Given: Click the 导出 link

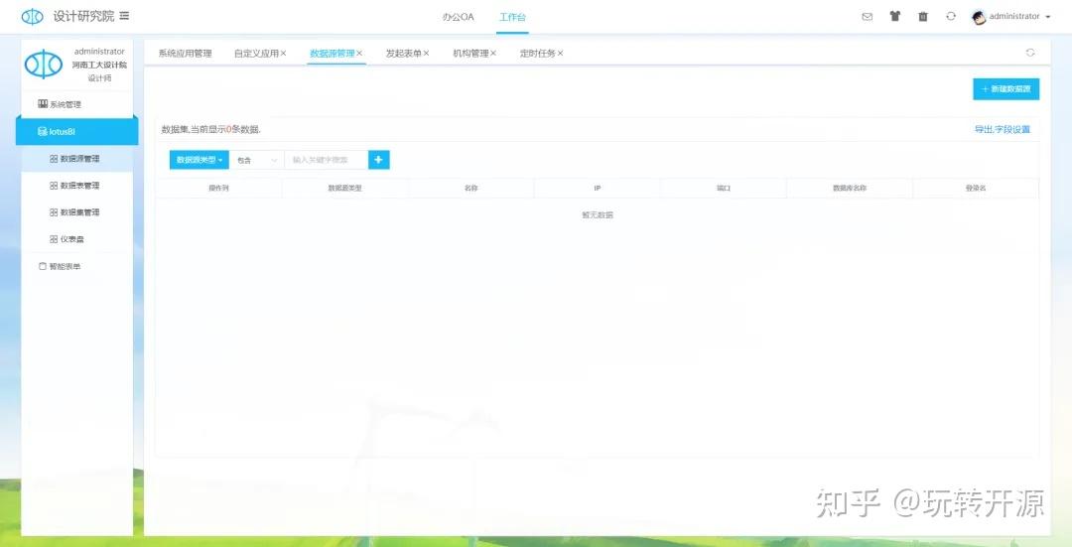Looking at the screenshot, I should click(983, 130).
